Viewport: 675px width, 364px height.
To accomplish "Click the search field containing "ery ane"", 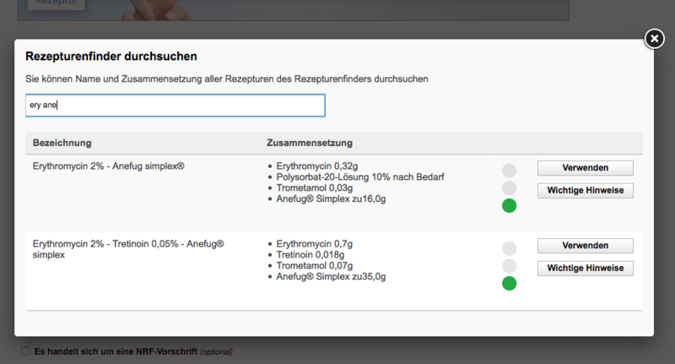I will (x=175, y=106).
